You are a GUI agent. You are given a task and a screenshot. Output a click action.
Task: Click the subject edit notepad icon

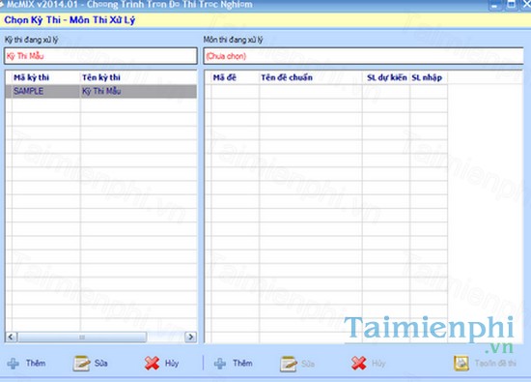pos(289,364)
